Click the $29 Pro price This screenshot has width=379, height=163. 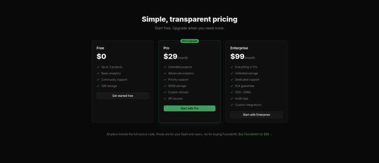[x=170, y=56]
